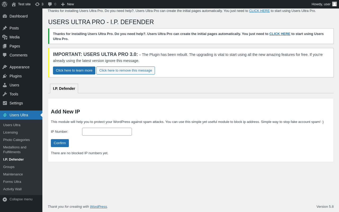Click the Collapse menu arrow icon
Image resolution: width=339 pixels, height=212 pixels.
[5, 199]
